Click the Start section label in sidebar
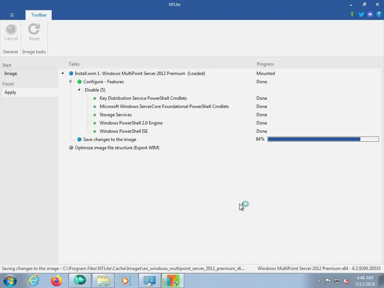This screenshot has height=288, width=384. point(7,65)
